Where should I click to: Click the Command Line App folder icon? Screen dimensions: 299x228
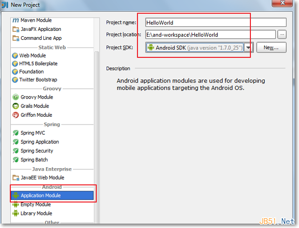16,38
